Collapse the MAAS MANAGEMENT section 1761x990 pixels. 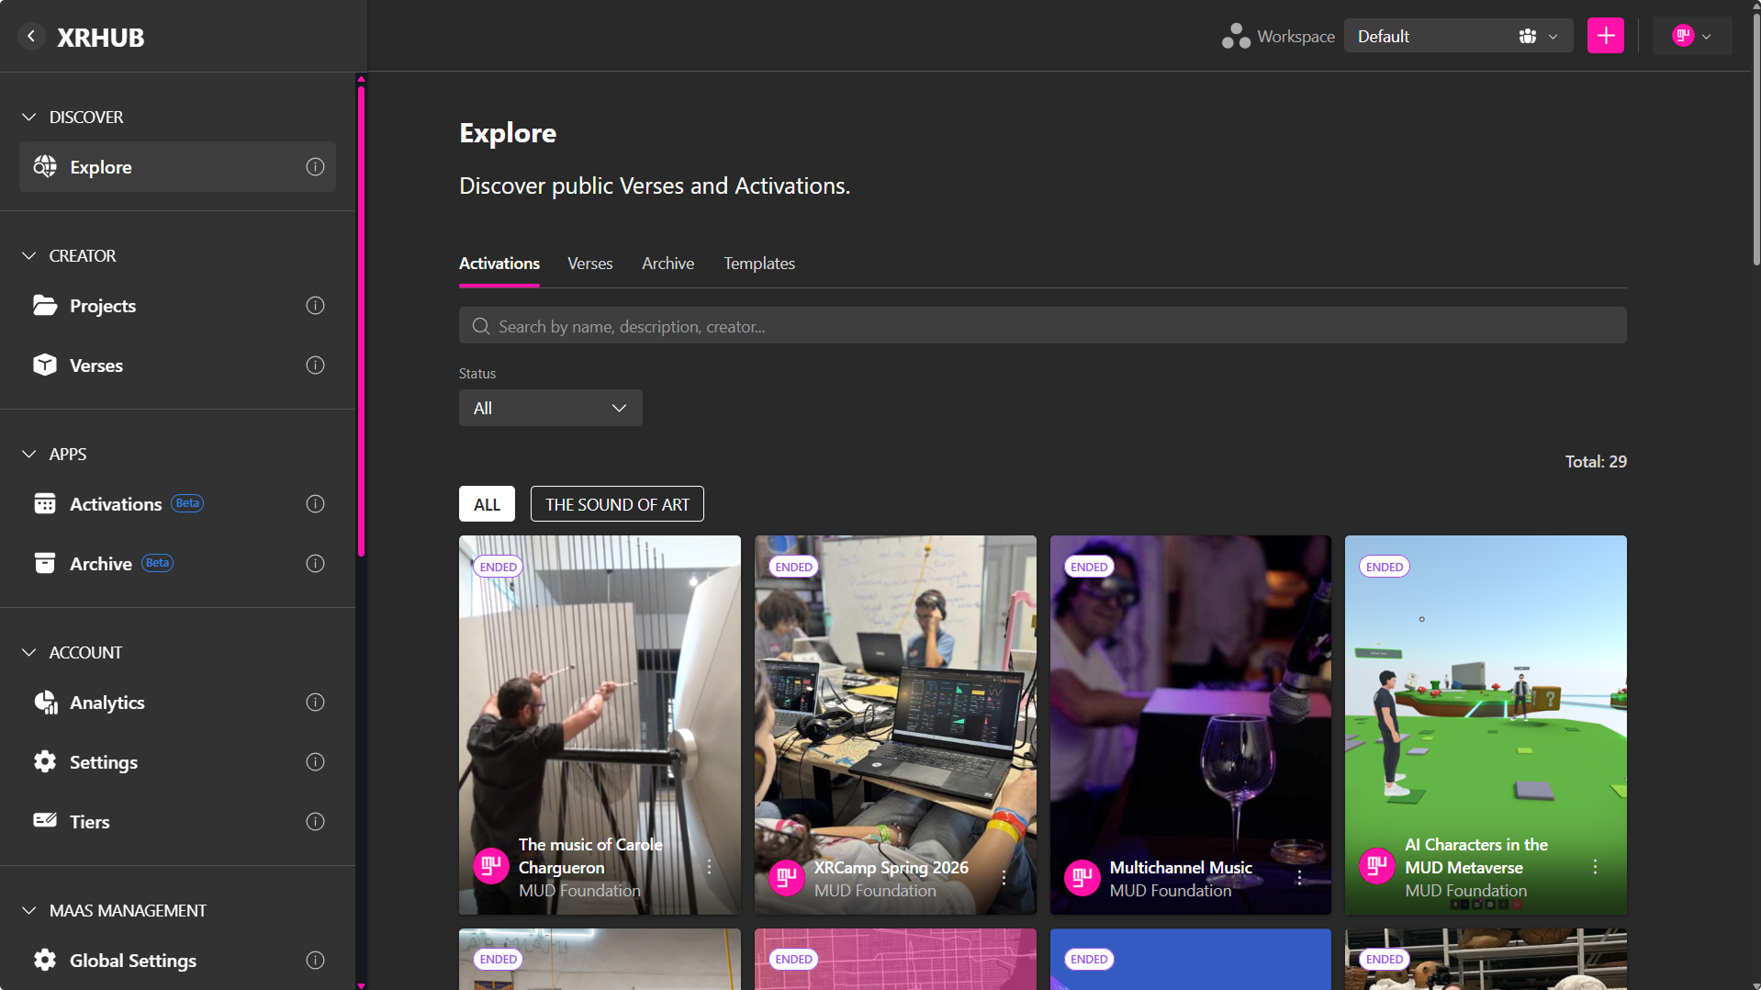[x=29, y=911]
